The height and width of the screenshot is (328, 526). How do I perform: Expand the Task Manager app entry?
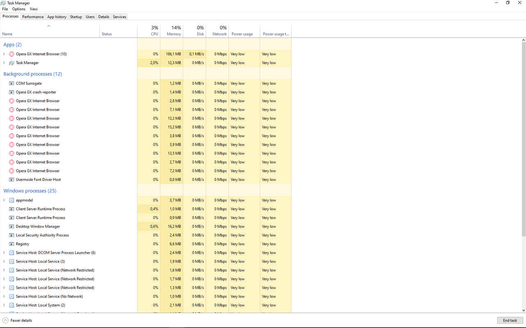(4, 63)
